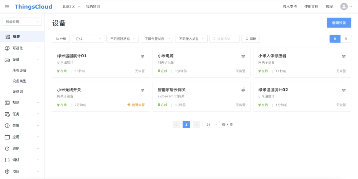Open the 不限告警状态 filter dropdown
This screenshot has width=358, height=179.
coord(157,39)
